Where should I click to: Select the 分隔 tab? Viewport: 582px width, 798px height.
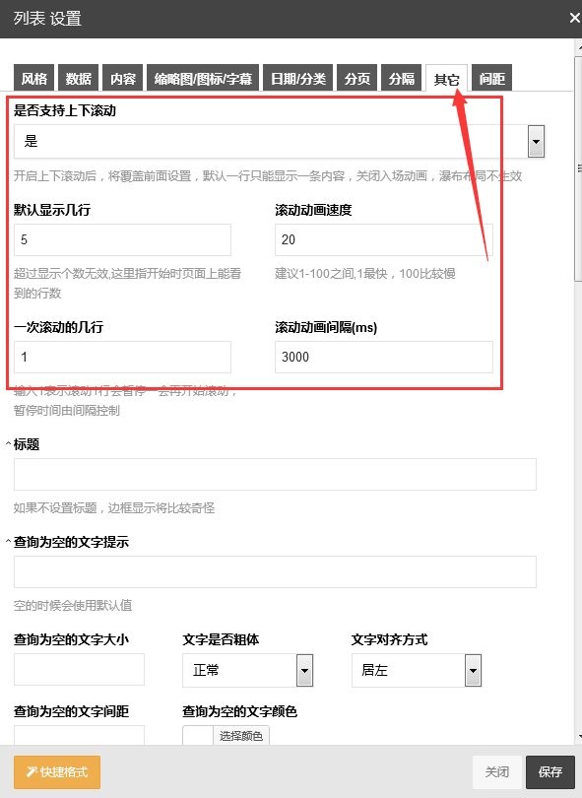click(x=402, y=78)
